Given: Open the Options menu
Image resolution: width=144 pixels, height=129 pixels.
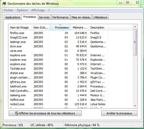Looking at the screenshot, I should pyautogui.click(x=22, y=10).
